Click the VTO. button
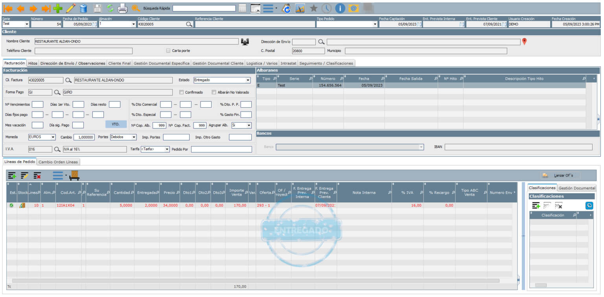The height and width of the screenshot is (297, 604). (116, 124)
